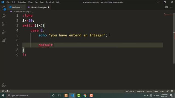Open the volume speaker tray icon

pyautogui.click(x=154, y=96)
